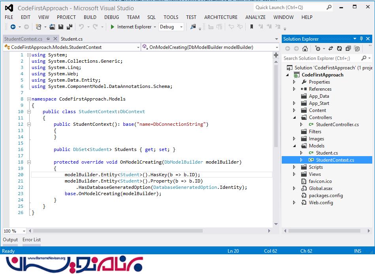Viewport: 375px width, 274px height.
Task: Switch to the Student.cs tab
Action: point(72,39)
